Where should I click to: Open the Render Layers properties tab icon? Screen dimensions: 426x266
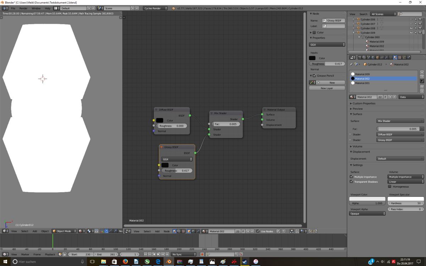(x=364, y=57)
